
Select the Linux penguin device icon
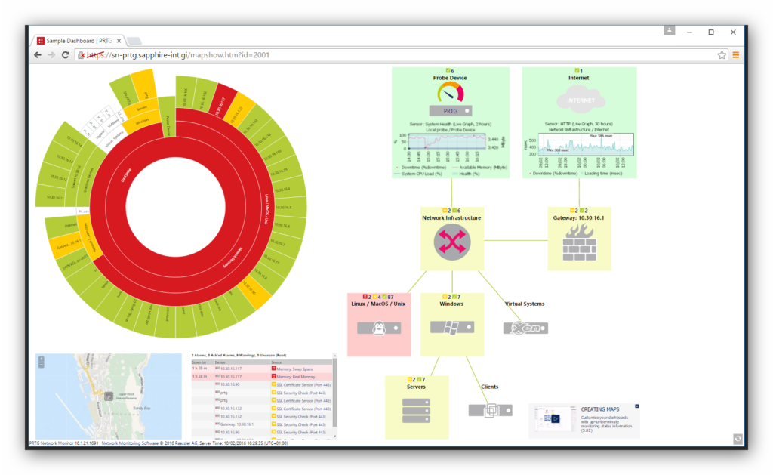pos(379,328)
